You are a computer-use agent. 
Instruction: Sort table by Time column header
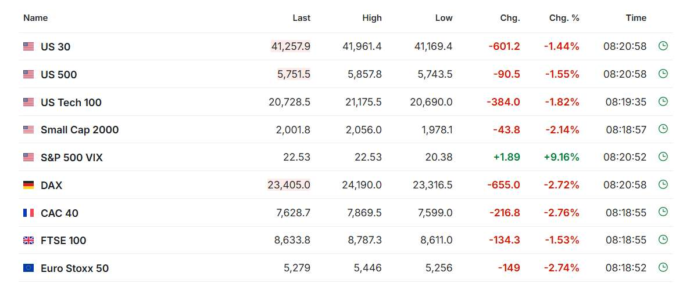coord(636,18)
